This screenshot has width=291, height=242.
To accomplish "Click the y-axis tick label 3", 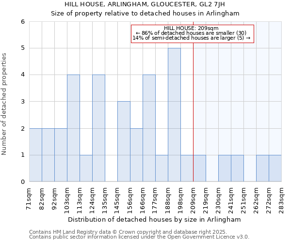I will (x=22, y=102).
